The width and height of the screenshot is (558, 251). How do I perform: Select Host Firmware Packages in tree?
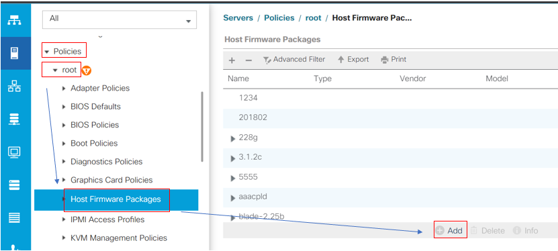116,199
